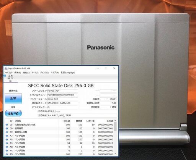Click the status icon of row A9
This screenshot has width=196, height=160.
(7, 143)
